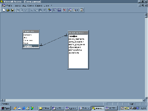The image size is (148, 111).
Task: Click the horizontal scrollbar left arrow
Action: click(2, 100)
